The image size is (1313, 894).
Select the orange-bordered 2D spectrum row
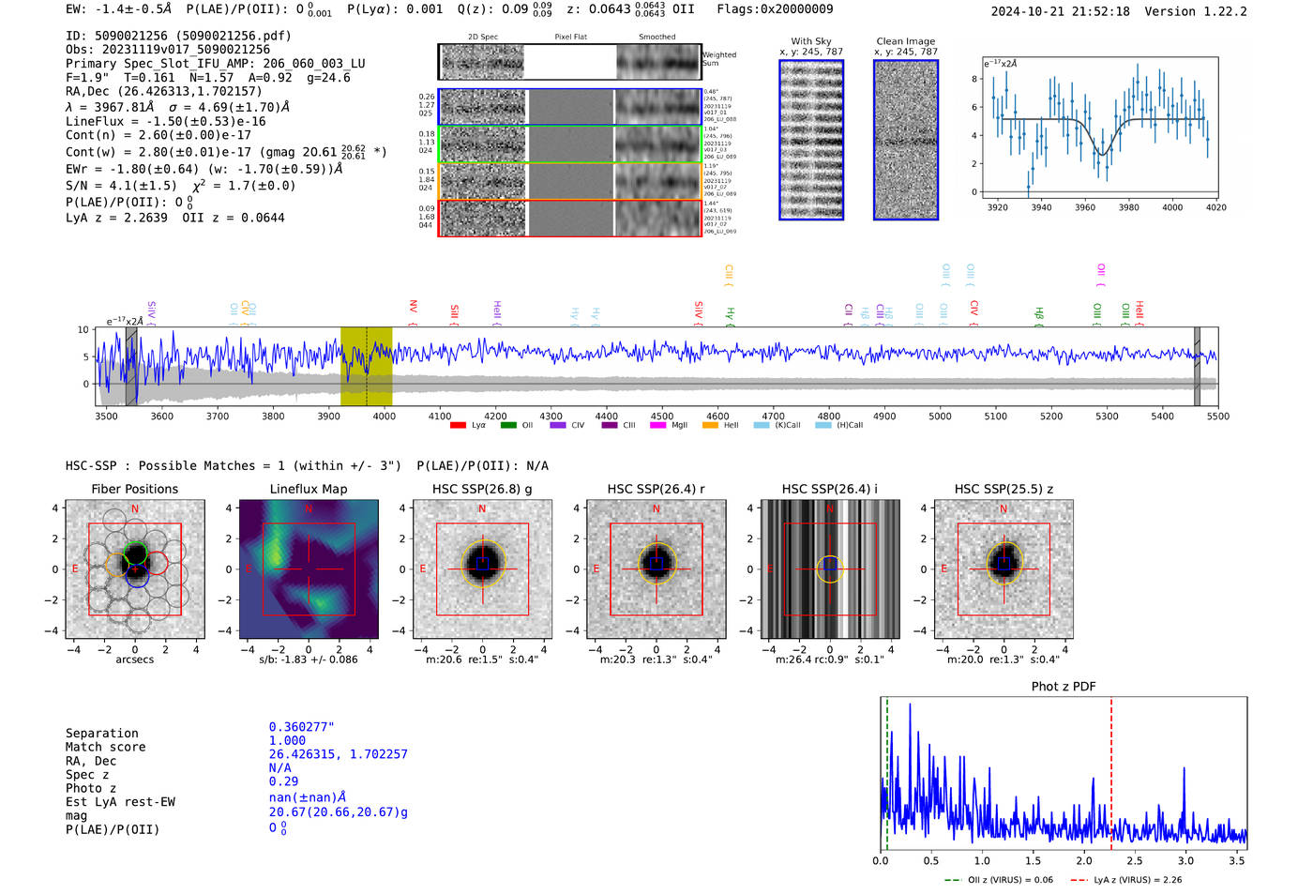coord(570,181)
